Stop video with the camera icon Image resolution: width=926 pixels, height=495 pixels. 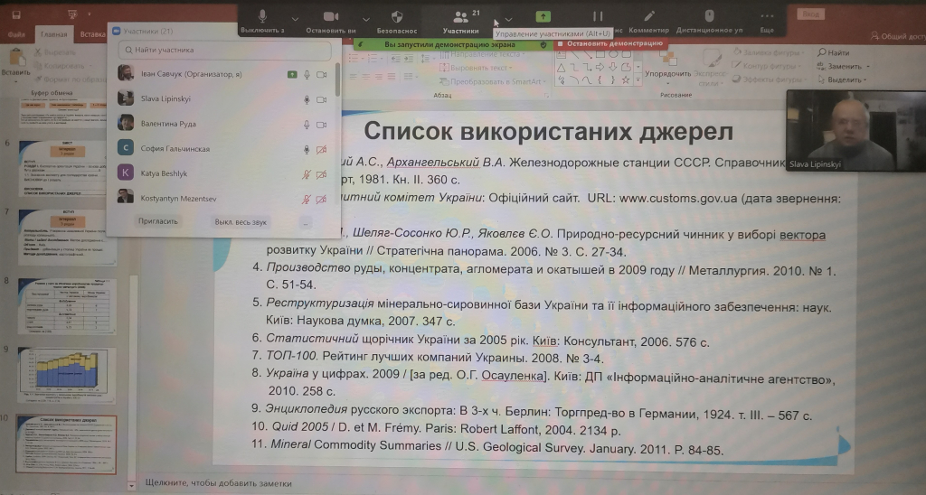click(x=331, y=17)
